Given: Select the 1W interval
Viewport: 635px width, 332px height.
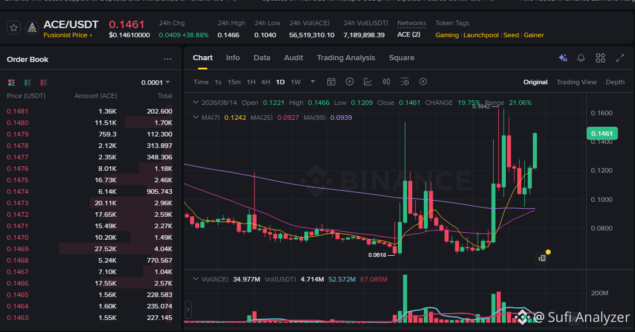Looking at the screenshot, I should (296, 82).
